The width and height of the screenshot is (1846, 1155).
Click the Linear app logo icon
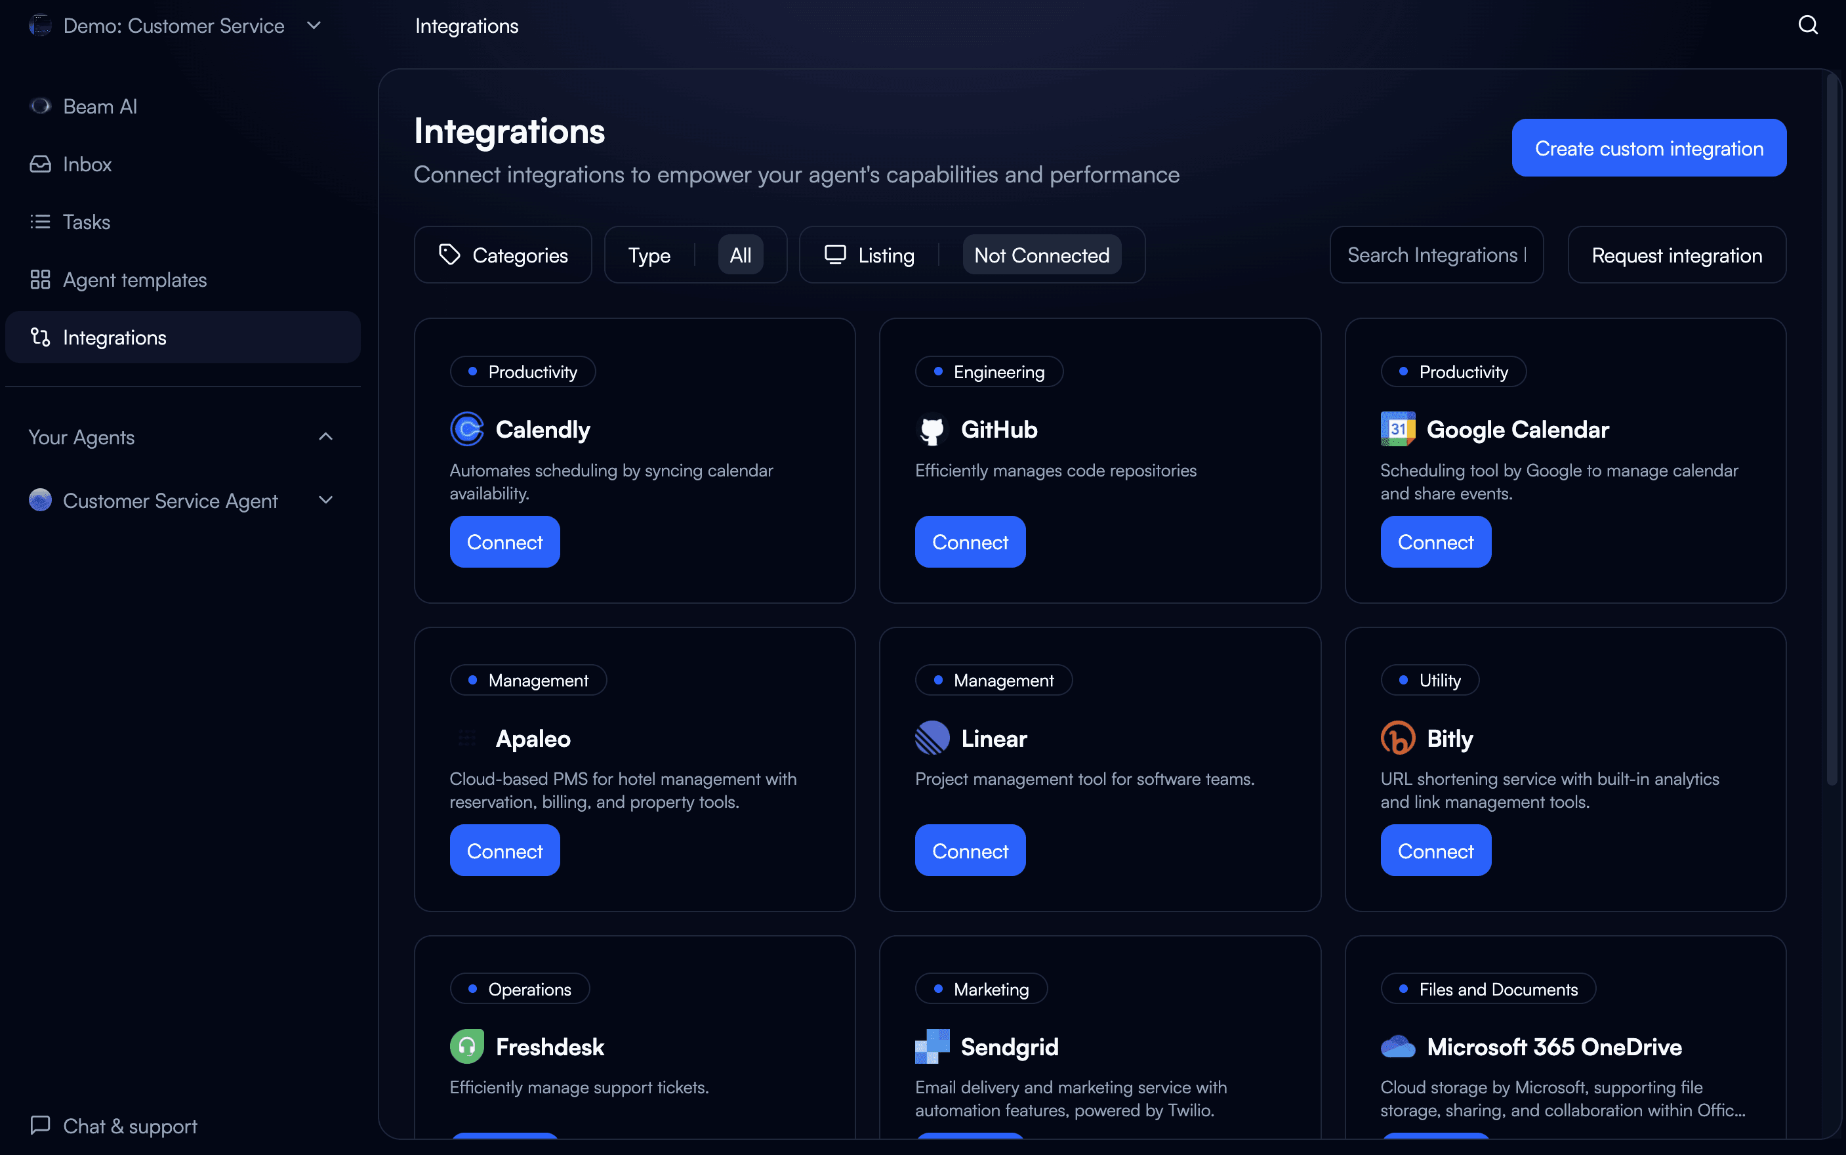pos(932,738)
